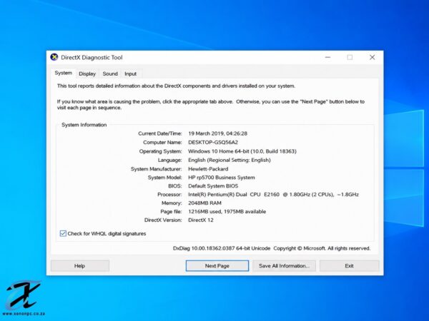Close the DirectX Diagnostic Tool window
This screenshot has width=429, height=321.
coord(372,57)
